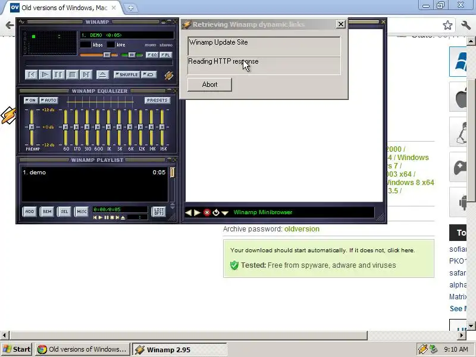The image size is (476, 357).
Task: Select the '1. demo' playlist entry
Action: (94, 173)
